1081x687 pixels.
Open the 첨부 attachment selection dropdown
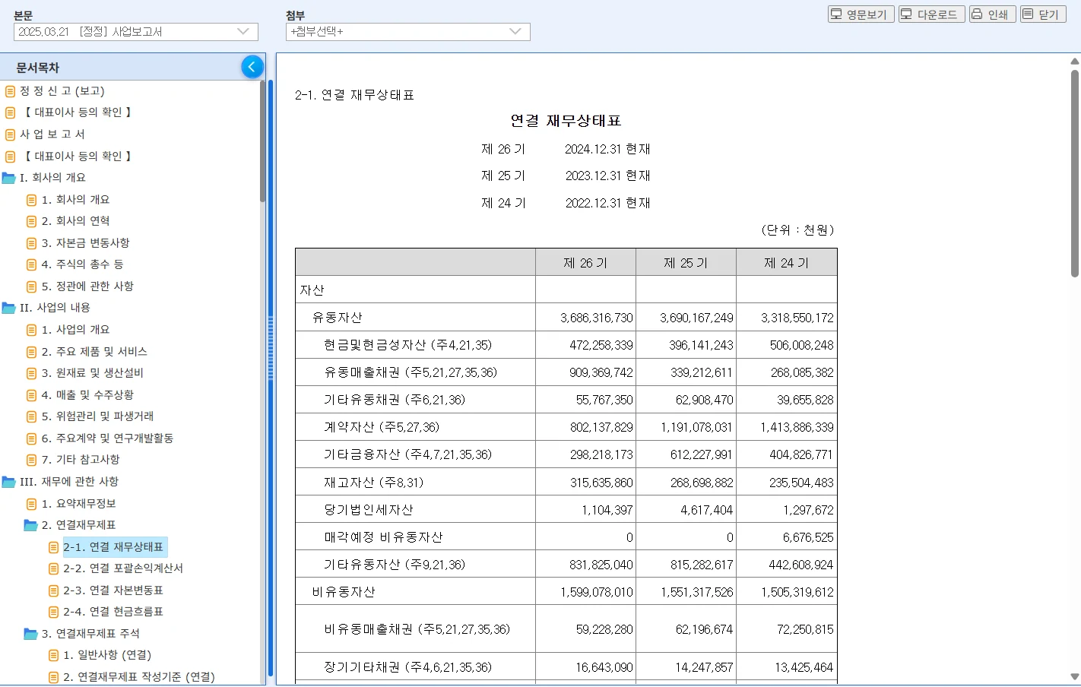(x=408, y=32)
